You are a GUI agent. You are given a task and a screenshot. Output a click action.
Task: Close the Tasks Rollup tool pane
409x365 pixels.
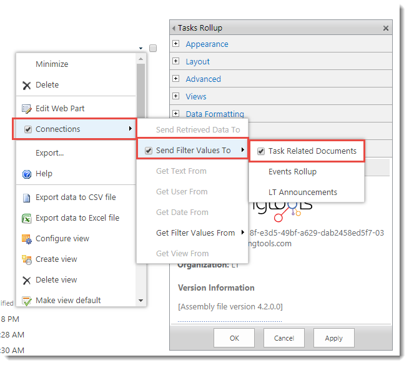(386, 28)
